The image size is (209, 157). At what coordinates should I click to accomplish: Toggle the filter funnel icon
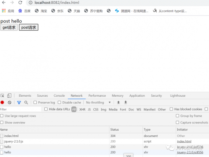pyautogui.click(x=19, y=103)
